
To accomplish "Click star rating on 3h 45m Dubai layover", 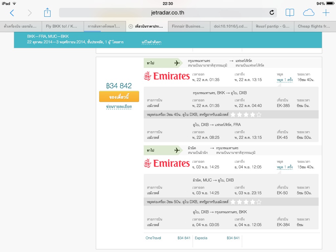I will [x=246, y=115].
